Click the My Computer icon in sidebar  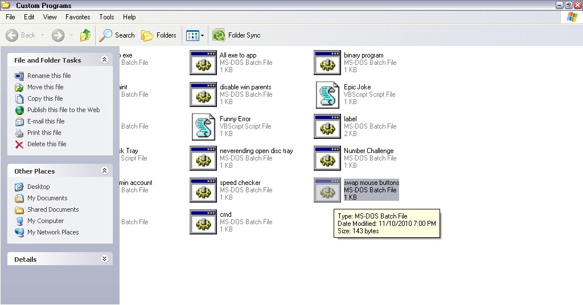point(19,221)
